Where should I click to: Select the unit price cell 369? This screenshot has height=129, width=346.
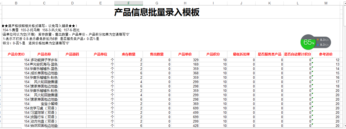(185, 104)
